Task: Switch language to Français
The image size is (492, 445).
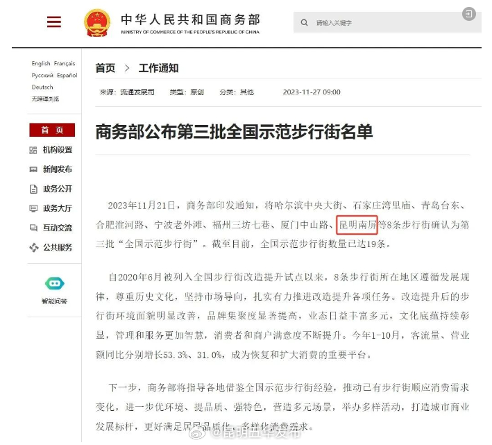Action: 65,63
